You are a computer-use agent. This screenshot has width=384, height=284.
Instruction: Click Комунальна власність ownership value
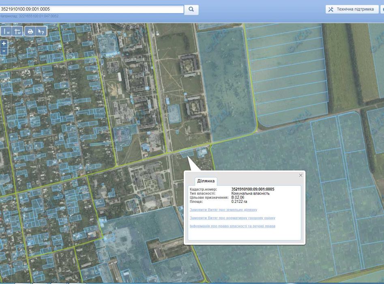pyautogui.click(x=250, y=194)
